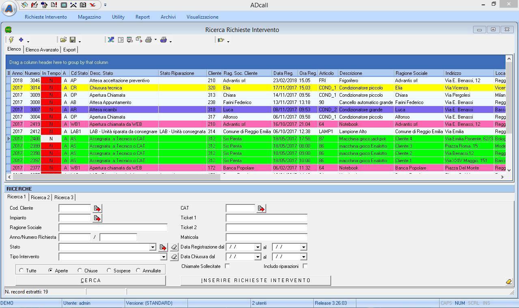Open the Magazzino menu
Image resolution: width=519 pixels, height=308 pixels.
89,17
